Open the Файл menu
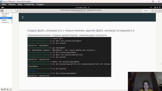 pos(4,5)
